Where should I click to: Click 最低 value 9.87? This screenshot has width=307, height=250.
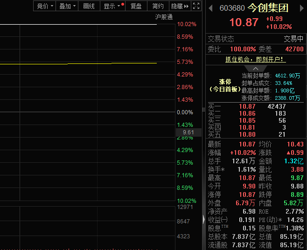pos(297,178)
